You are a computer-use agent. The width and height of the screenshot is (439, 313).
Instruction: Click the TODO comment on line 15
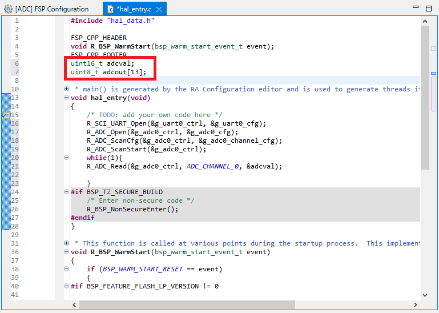(x=155, y=115)
